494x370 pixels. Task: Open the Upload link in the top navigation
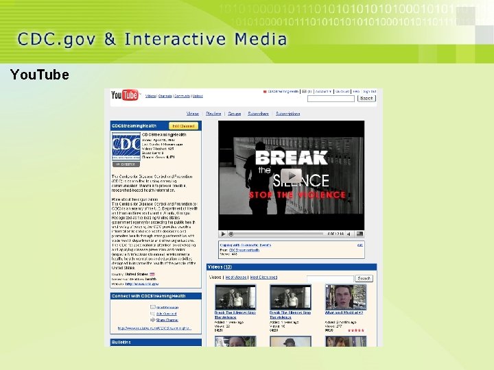[x=198, y=96]
